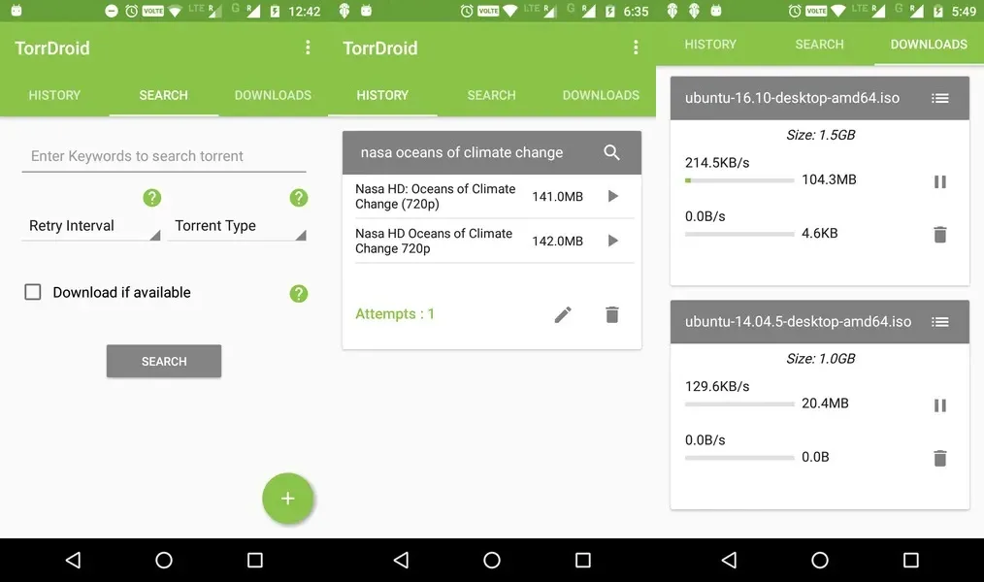Focus the Enter Keywords search field
Image resolution: width=984 pixels, height=582 pixels.
click(x=164, y=156)
